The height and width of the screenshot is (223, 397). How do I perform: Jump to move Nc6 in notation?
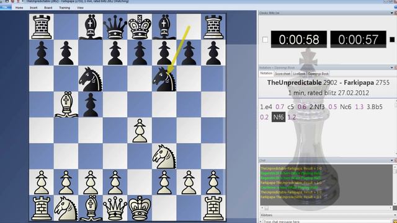[x=346, y=107]
